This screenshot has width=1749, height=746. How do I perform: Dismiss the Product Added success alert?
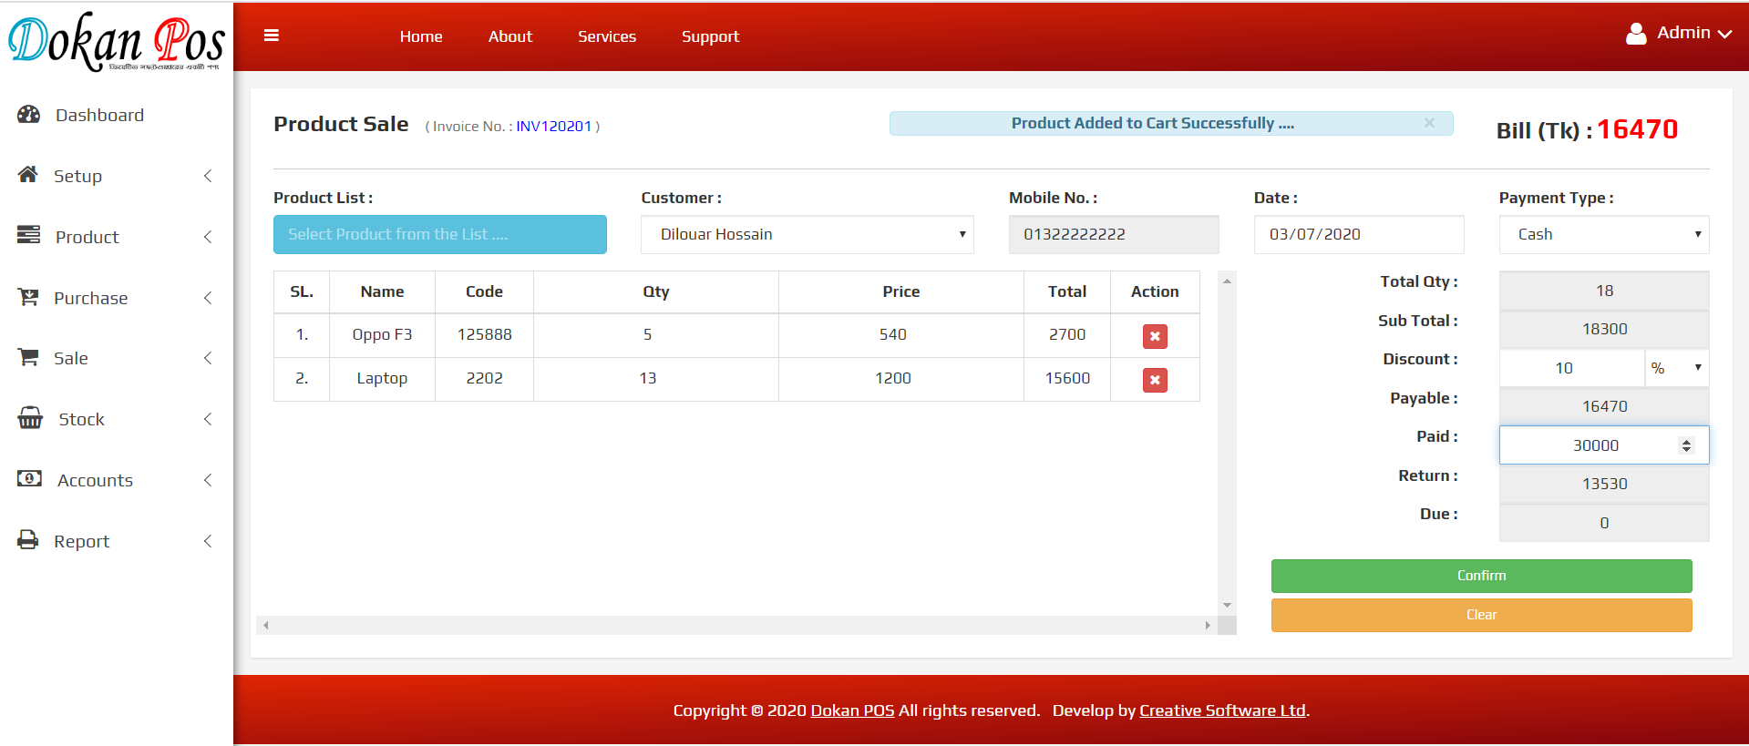(1429, 123)
